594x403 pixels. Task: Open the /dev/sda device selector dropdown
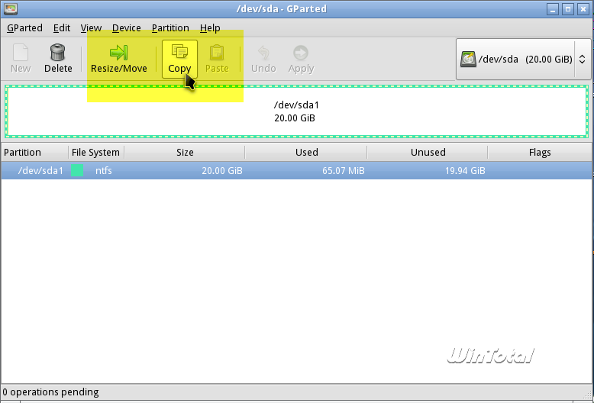point(524,59)
